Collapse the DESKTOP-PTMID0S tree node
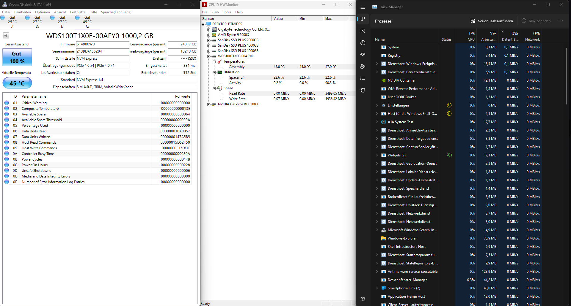 click(x=203, y=24)
